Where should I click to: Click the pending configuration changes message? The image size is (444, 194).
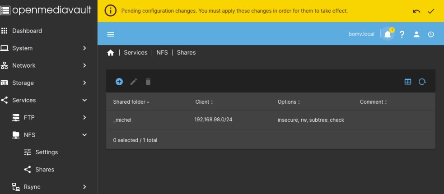coord(234,11)
